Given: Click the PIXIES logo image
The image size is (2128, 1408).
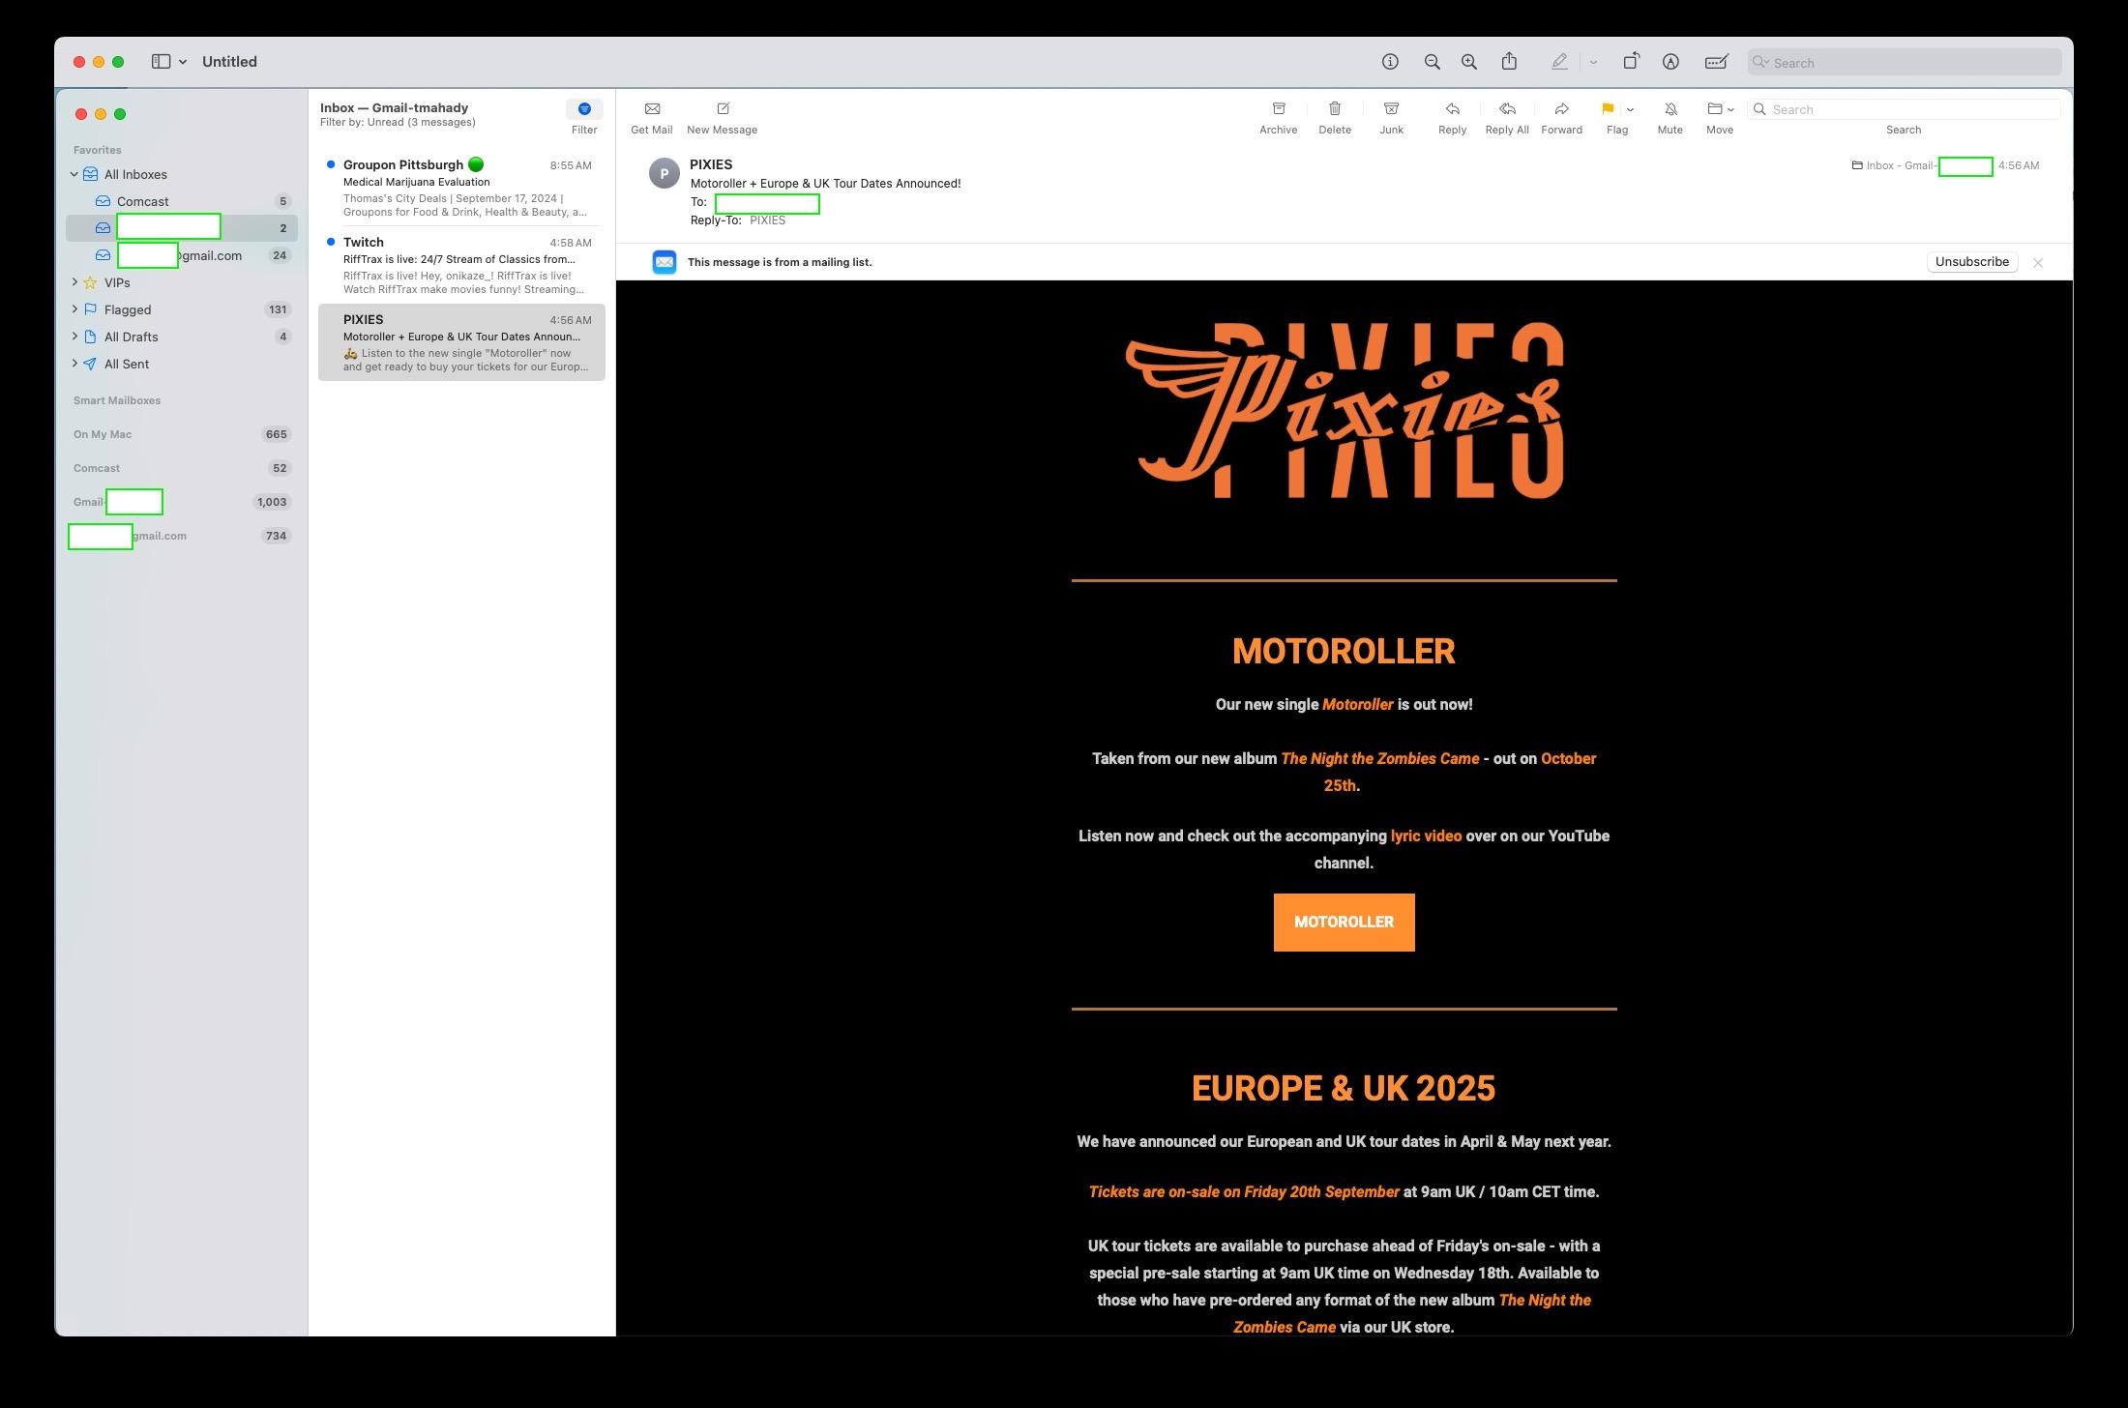Looking at the screenshot, I should coord(1345,411).
